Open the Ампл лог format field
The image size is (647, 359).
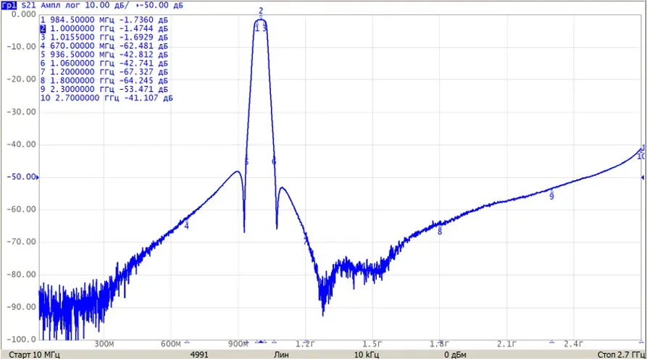[x=60, y=5]
